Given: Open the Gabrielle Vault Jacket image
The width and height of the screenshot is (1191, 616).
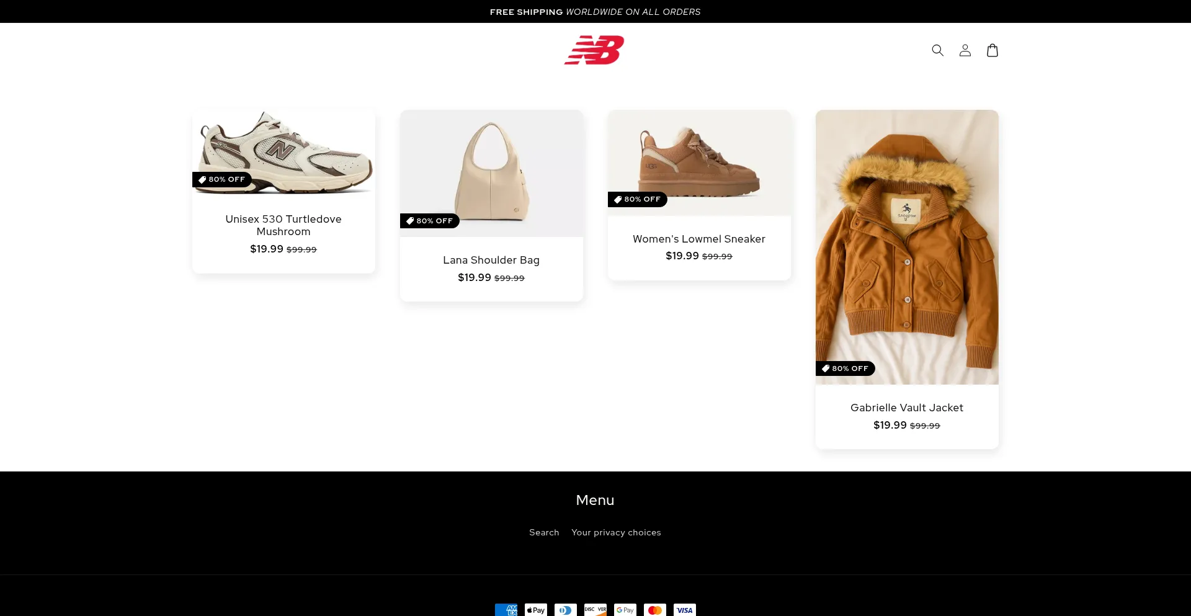Looking at the screenshot, I should (907, 247).
